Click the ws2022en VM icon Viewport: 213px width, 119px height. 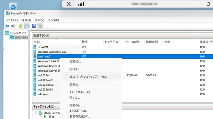coord(35,75)
